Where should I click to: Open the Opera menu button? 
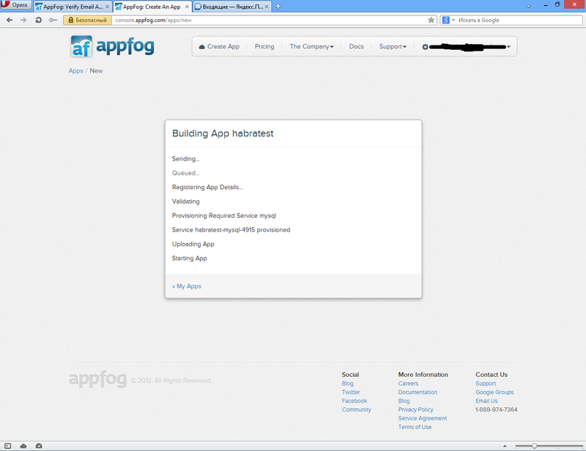[x=15, y=5]
